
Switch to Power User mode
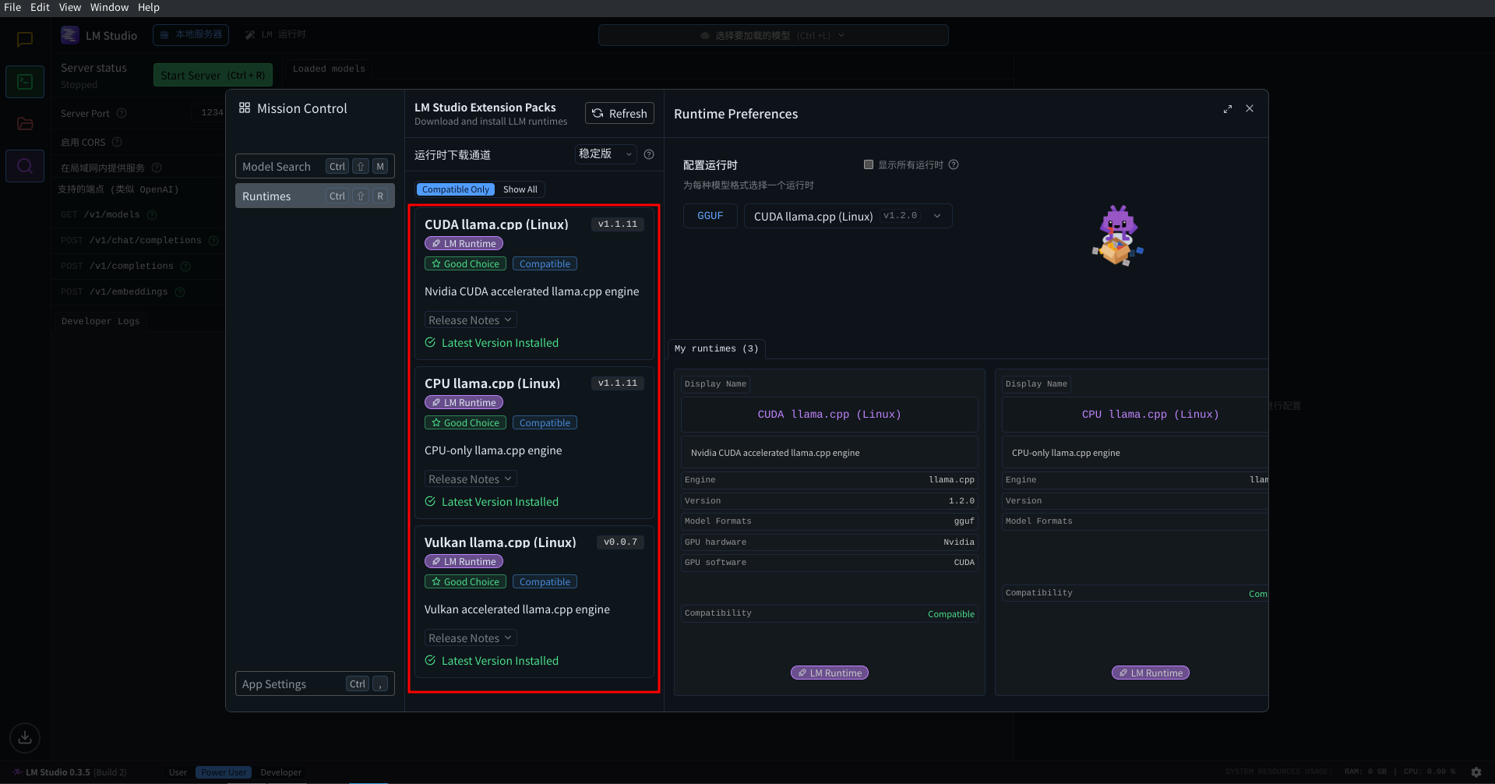tap(224, 772)
